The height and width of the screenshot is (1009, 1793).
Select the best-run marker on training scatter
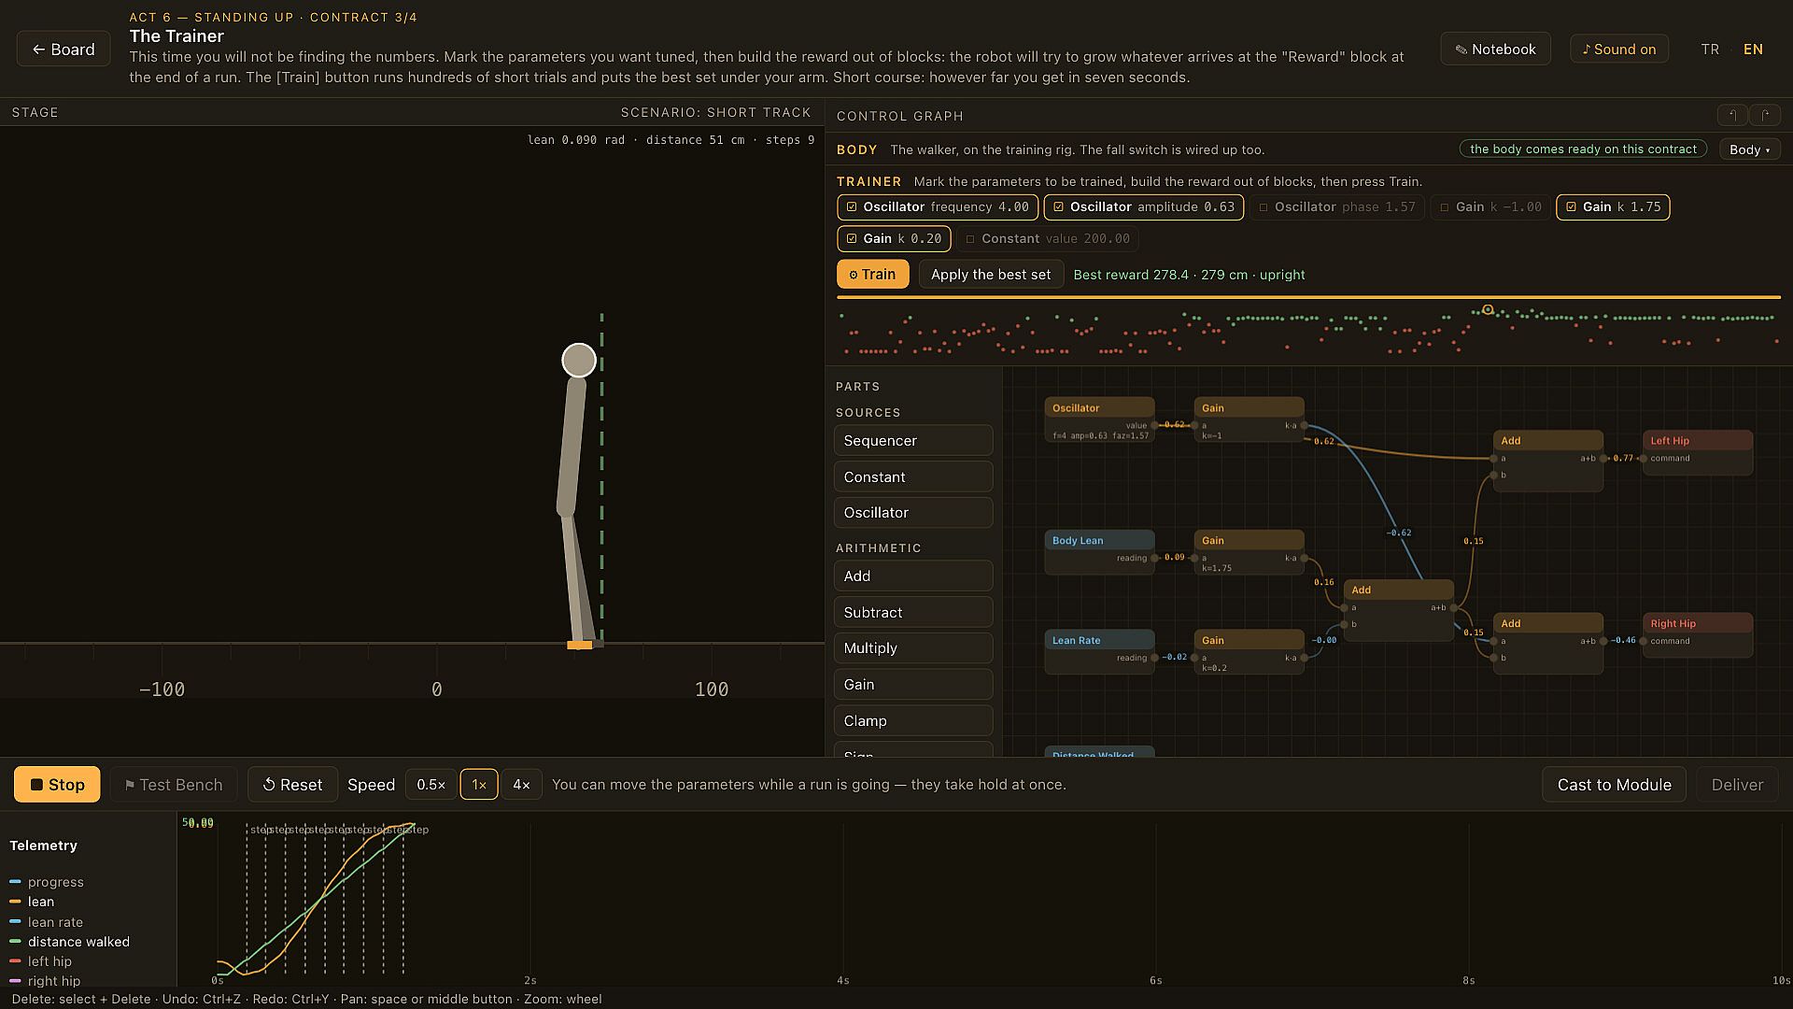(1488, 310)
